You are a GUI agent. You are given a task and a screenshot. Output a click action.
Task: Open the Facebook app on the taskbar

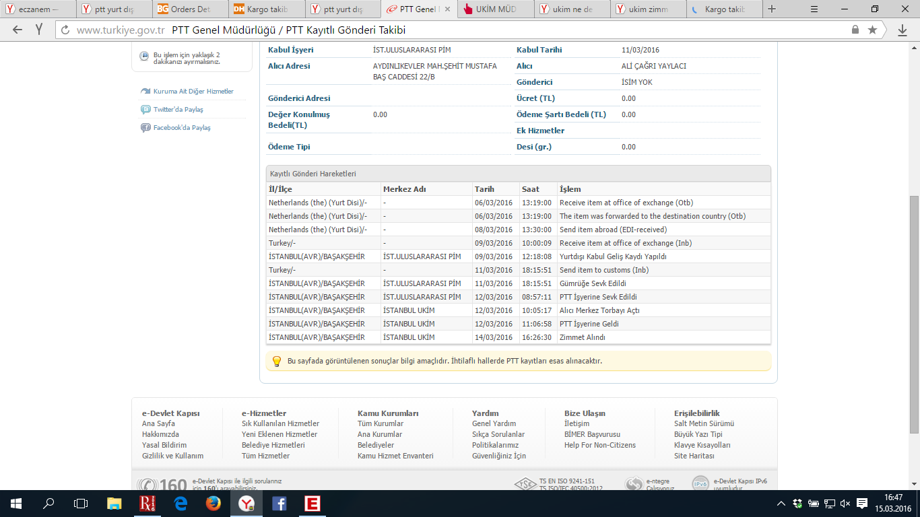[279, 503]
